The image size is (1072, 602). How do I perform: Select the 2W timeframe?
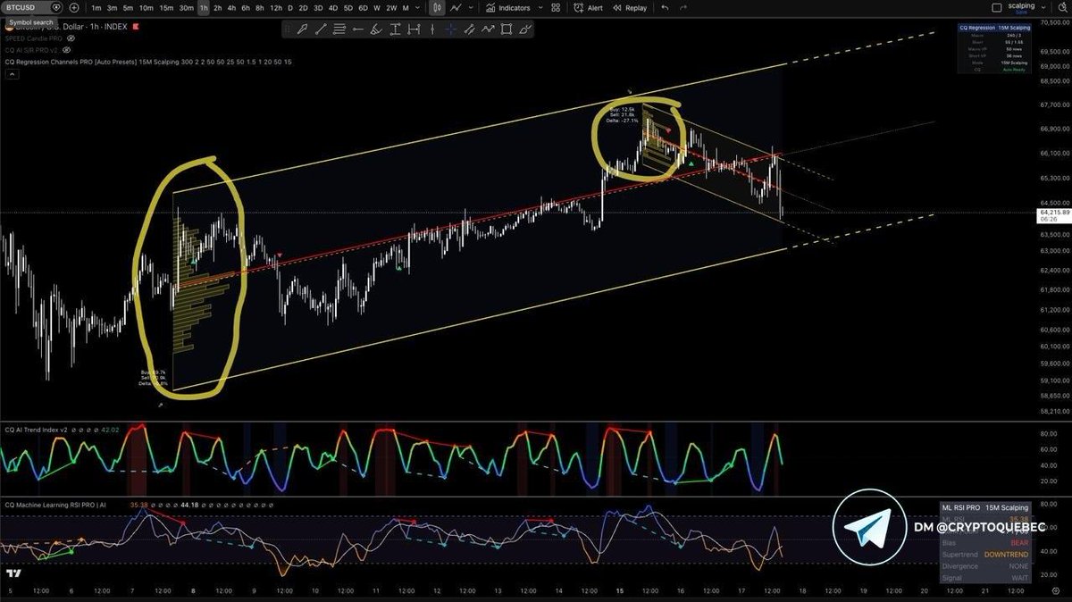click(391, 8)
